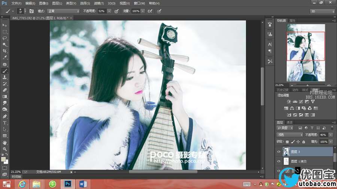Select the Move tool
This screenshot has height=189, width=337.
click(x=4, y=25)
